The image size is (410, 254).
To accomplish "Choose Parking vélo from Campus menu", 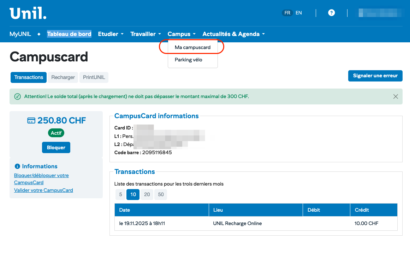I will [188, 60].
